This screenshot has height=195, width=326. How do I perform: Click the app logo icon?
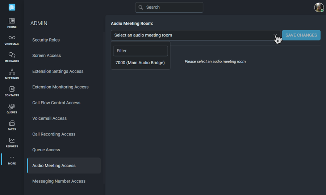12,7
